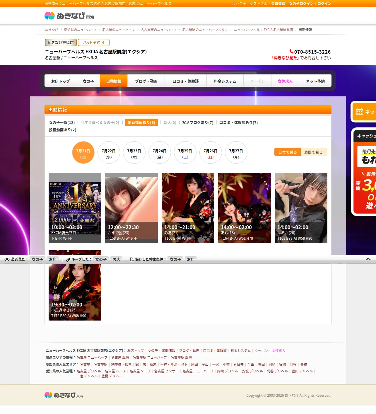
Task: Click the 千種・今池・池下 area link
Action: [x=174, y=364]
